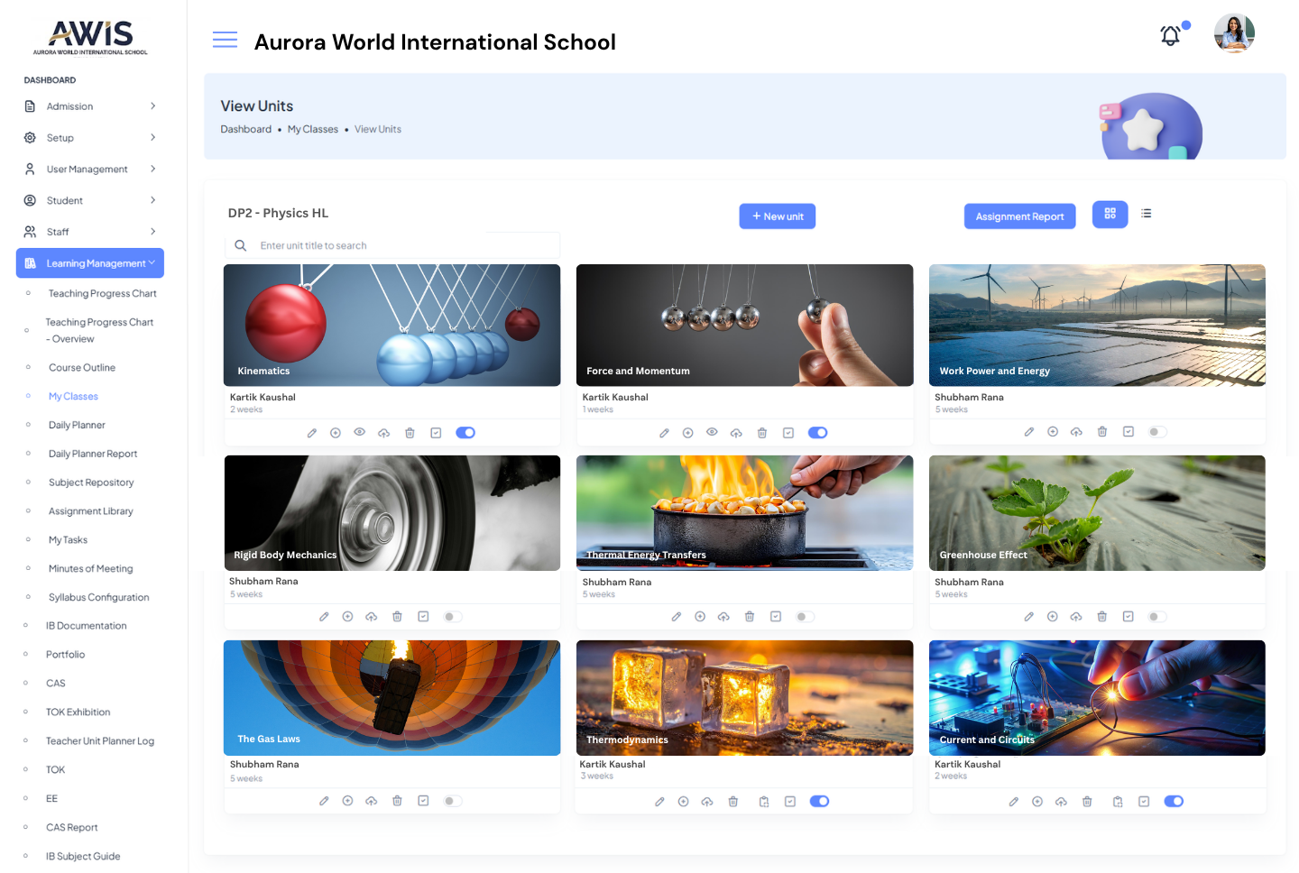Switch to list view icon

point(1146,214)
